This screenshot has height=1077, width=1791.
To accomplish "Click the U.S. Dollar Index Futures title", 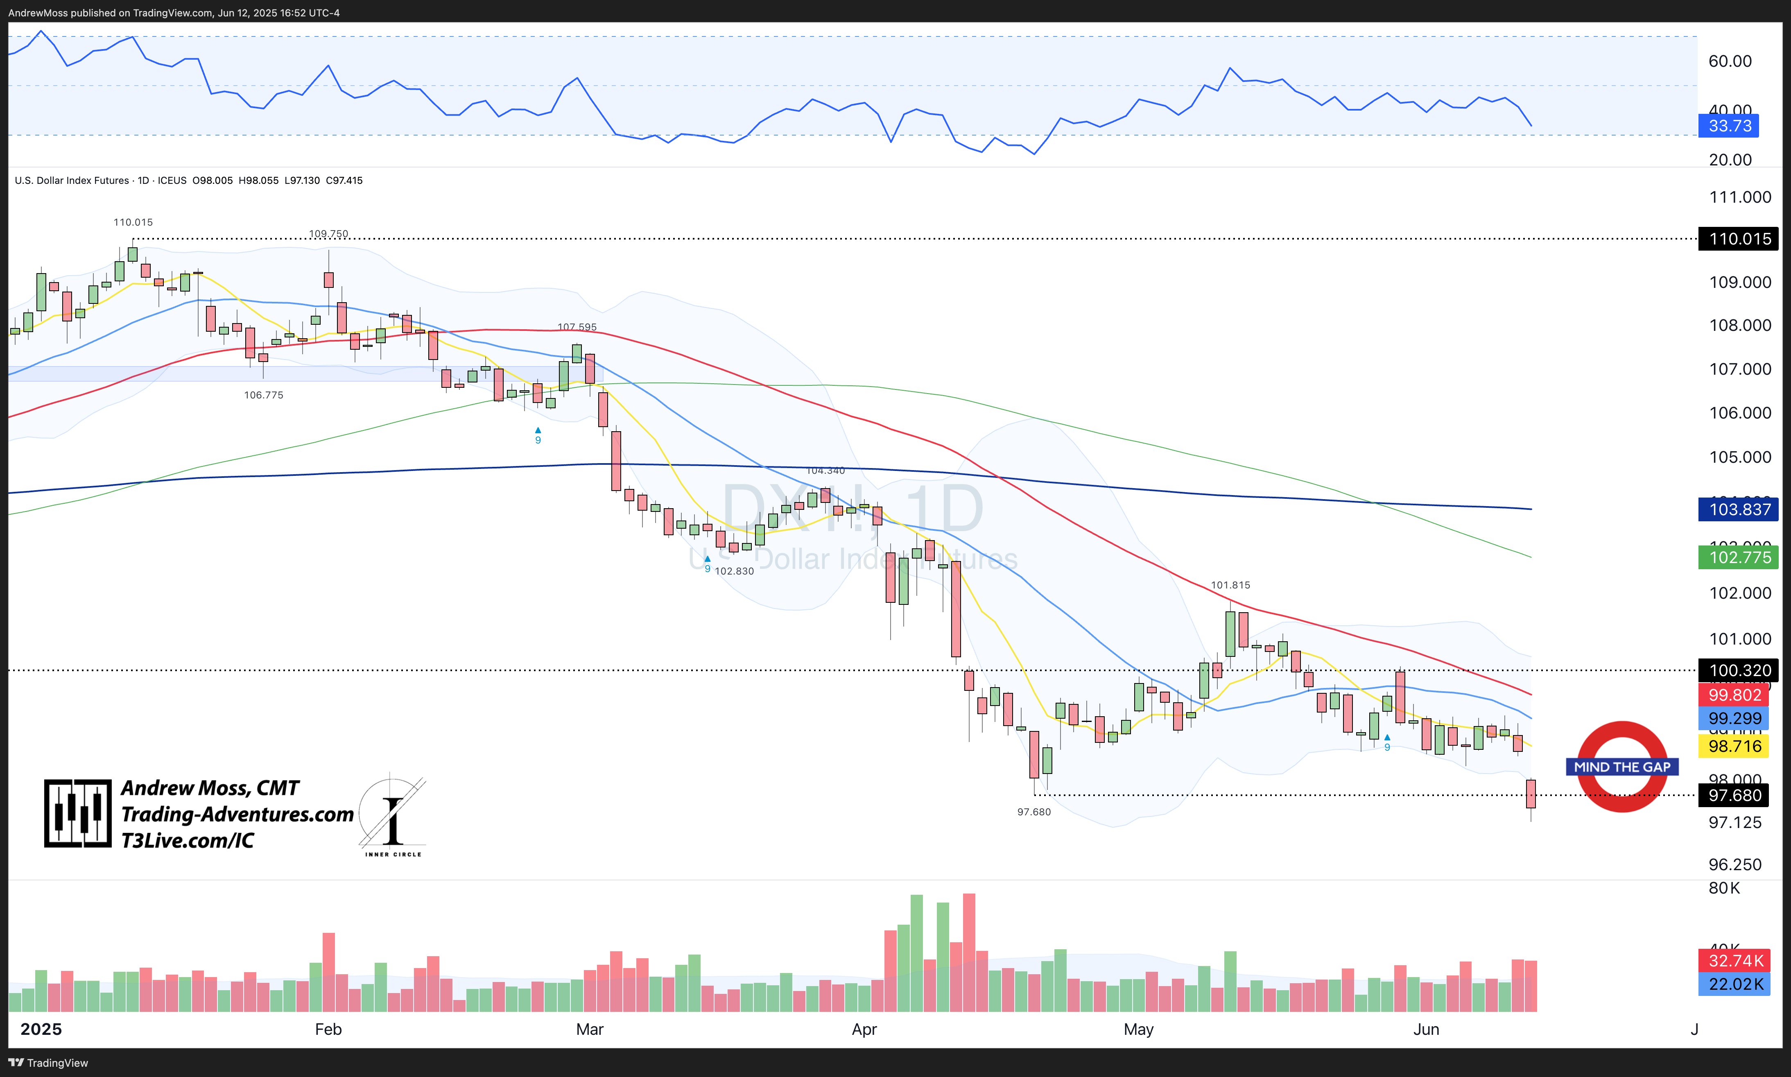I will coord(72,180).
